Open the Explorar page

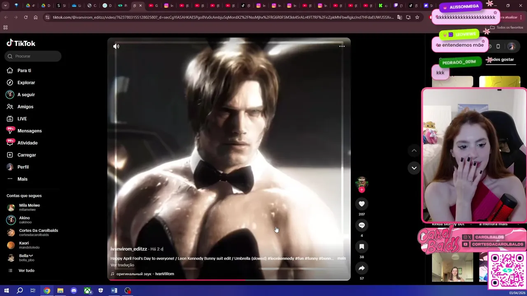click(x=26, y=83)
